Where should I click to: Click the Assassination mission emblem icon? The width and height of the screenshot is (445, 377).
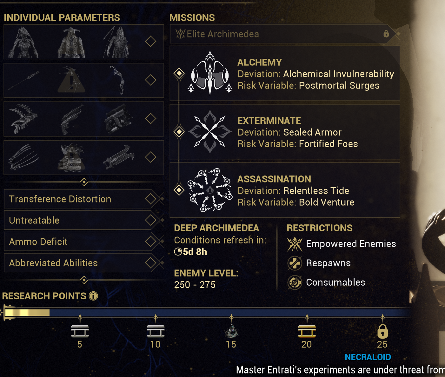coord(210,190)
